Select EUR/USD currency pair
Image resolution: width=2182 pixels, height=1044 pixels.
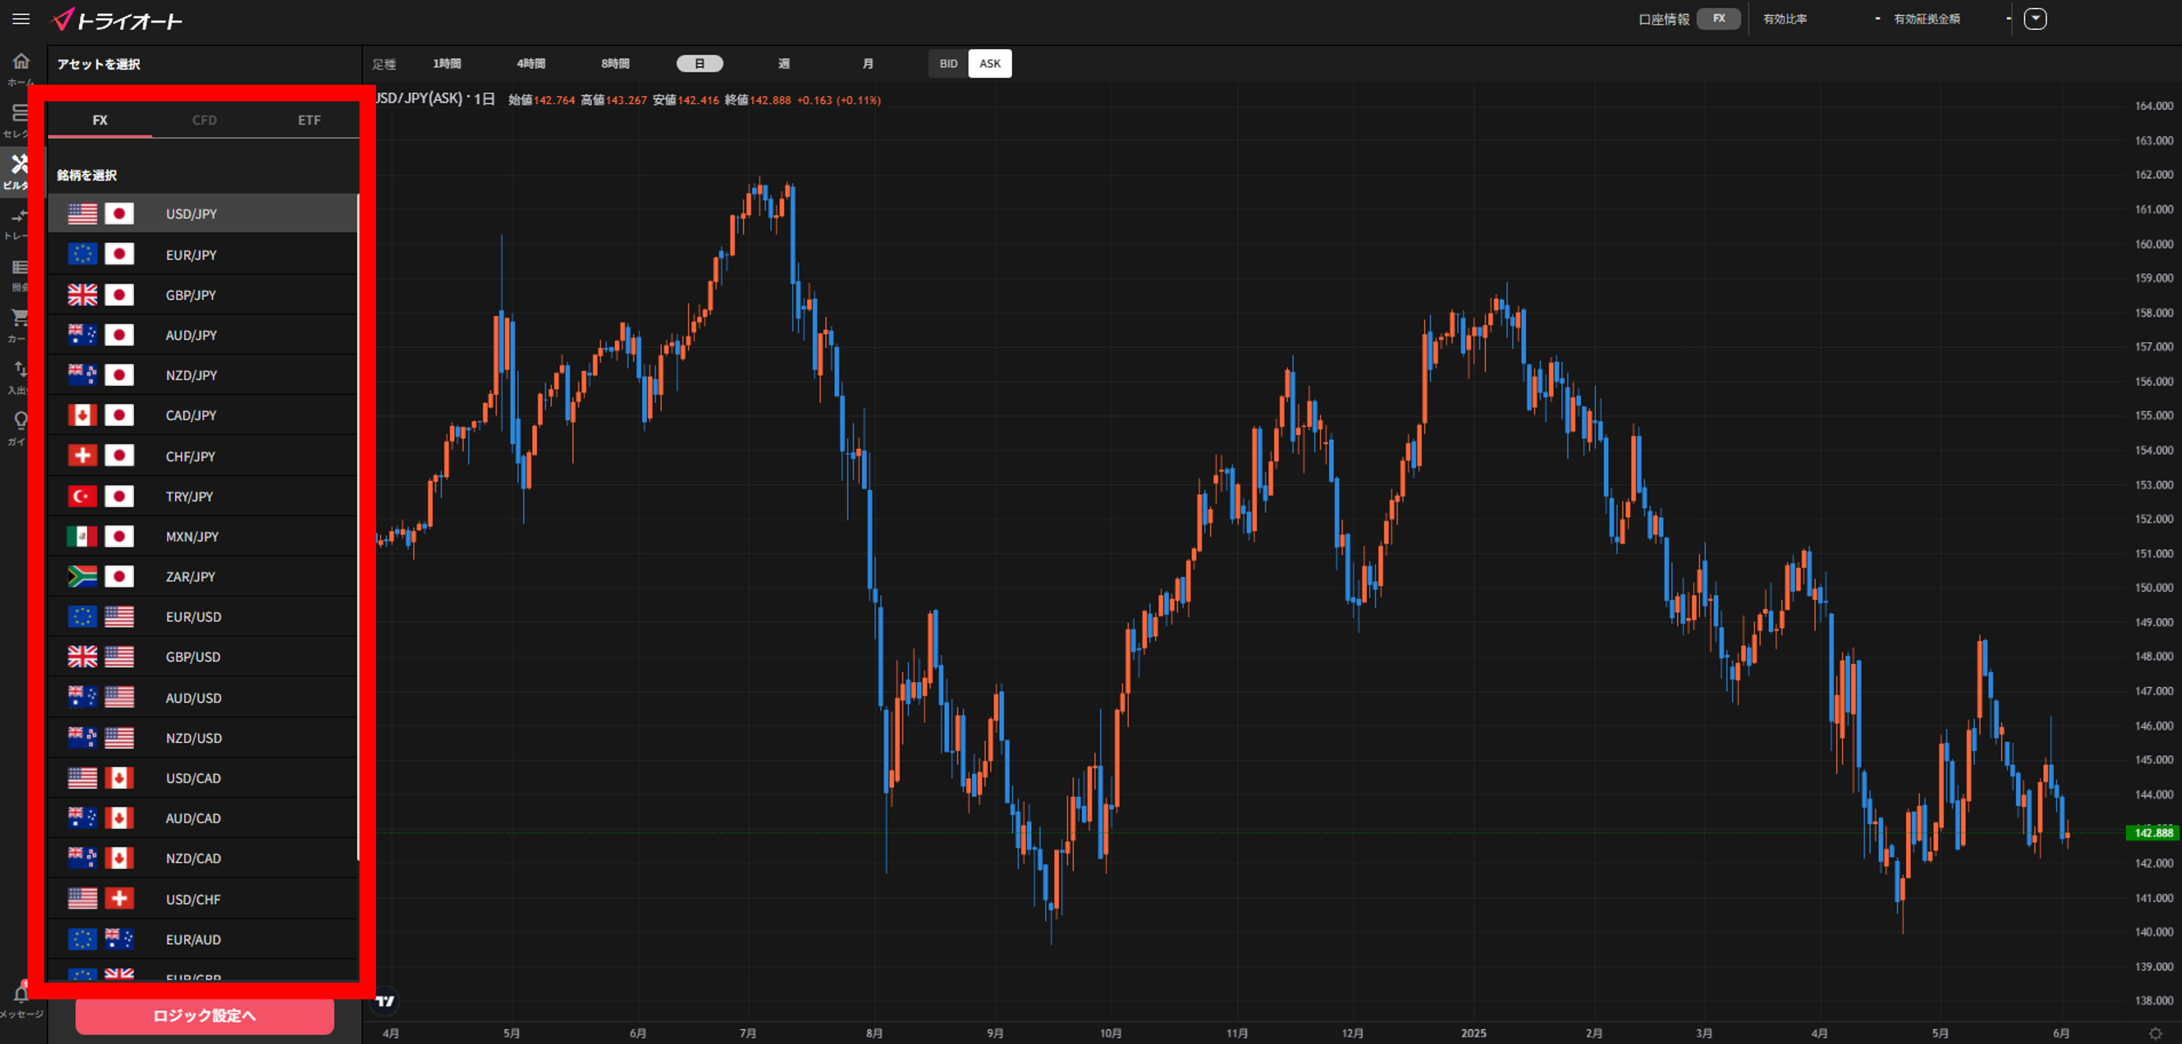tap(202, 616)
